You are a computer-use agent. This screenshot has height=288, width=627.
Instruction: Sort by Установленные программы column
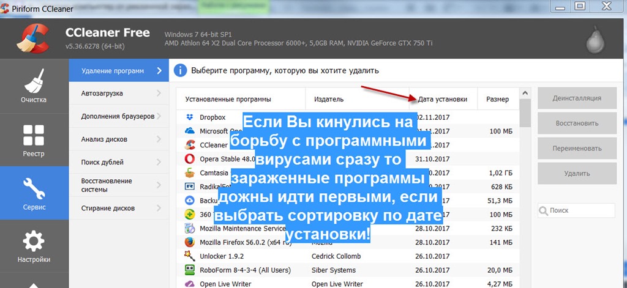(241, 99)
